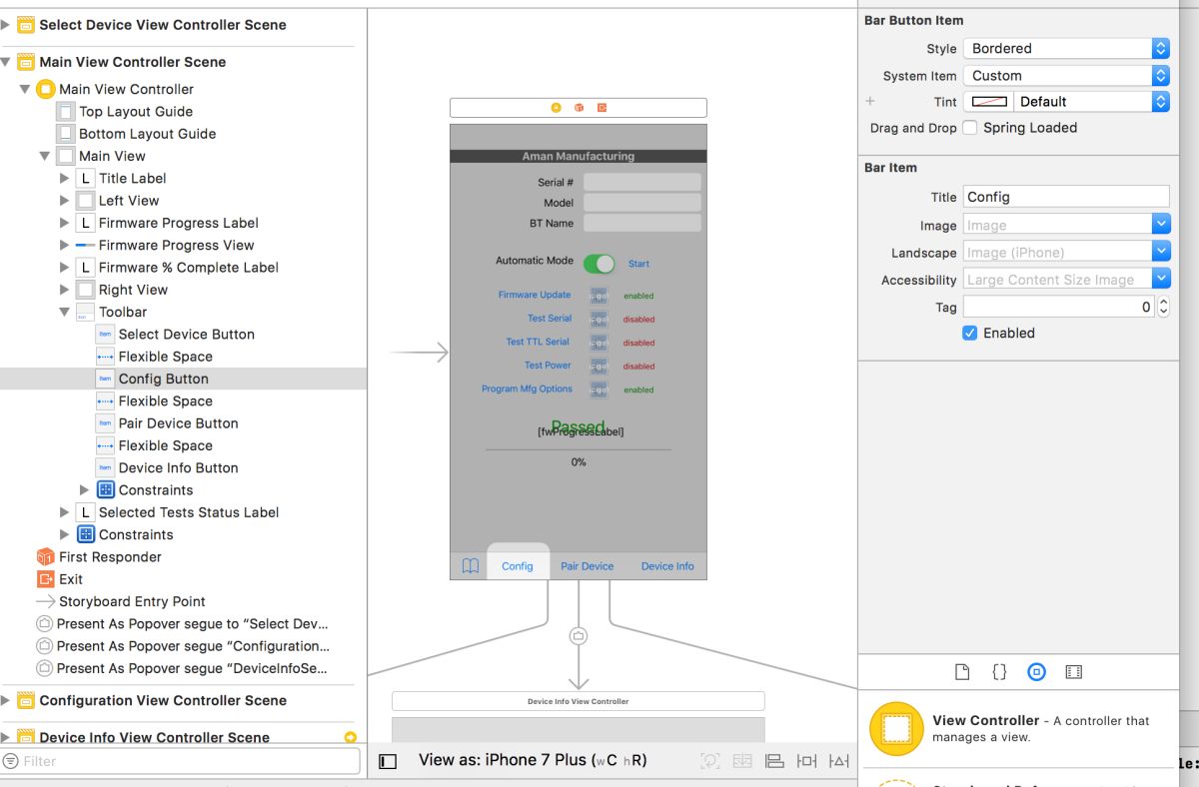Click the Filter search field in outline
The width and height of the screenshot is (1199, 787).
pyautogui.click(x=180, y=761)
